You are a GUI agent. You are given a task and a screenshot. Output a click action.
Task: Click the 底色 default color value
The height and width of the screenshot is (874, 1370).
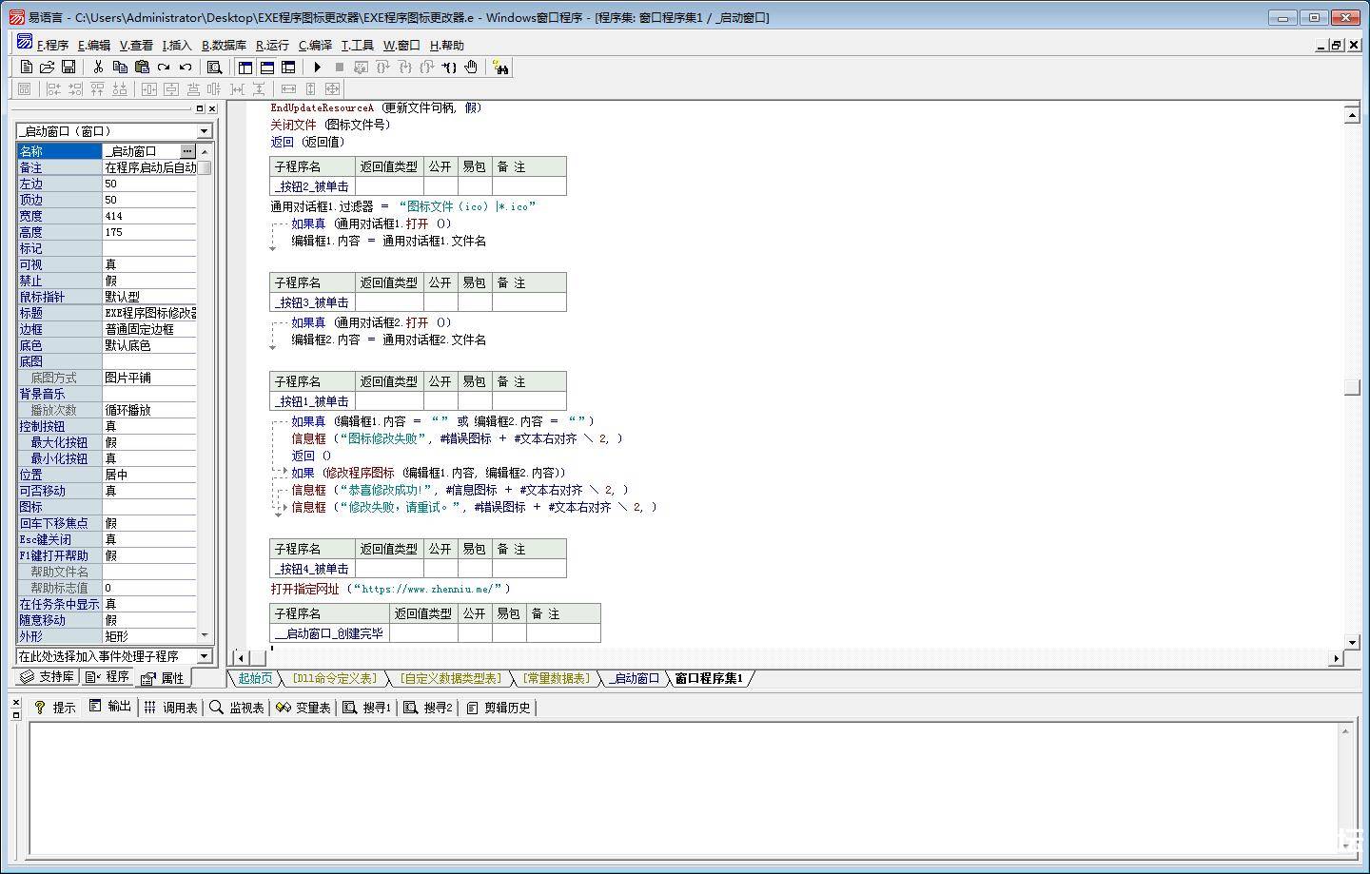click(x=147, y=344)
